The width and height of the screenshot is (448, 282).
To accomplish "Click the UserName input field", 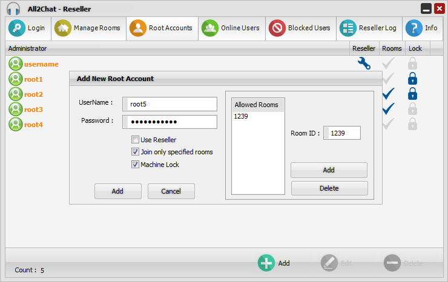I will [x=170, y=104].
